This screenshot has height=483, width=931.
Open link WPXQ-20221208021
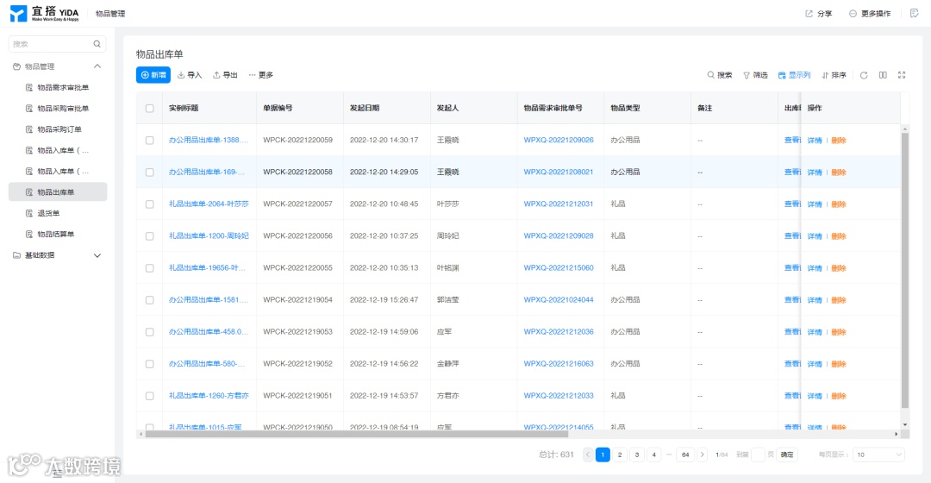558,172
